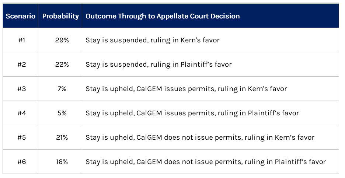Click the Probability column header
Image resolution: width=345 pixels, height=178 pixels.
click(x=60, y=16)
